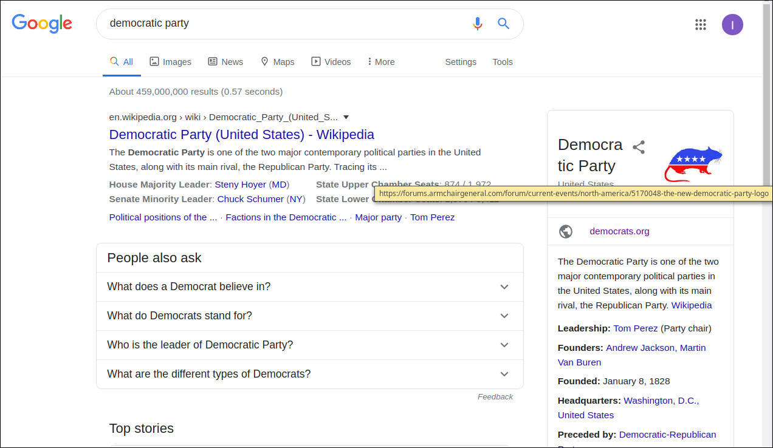The width and height of the screenshot is (773, 448).
Task: Open Chuck Schumer link
Action: [250, 199]
